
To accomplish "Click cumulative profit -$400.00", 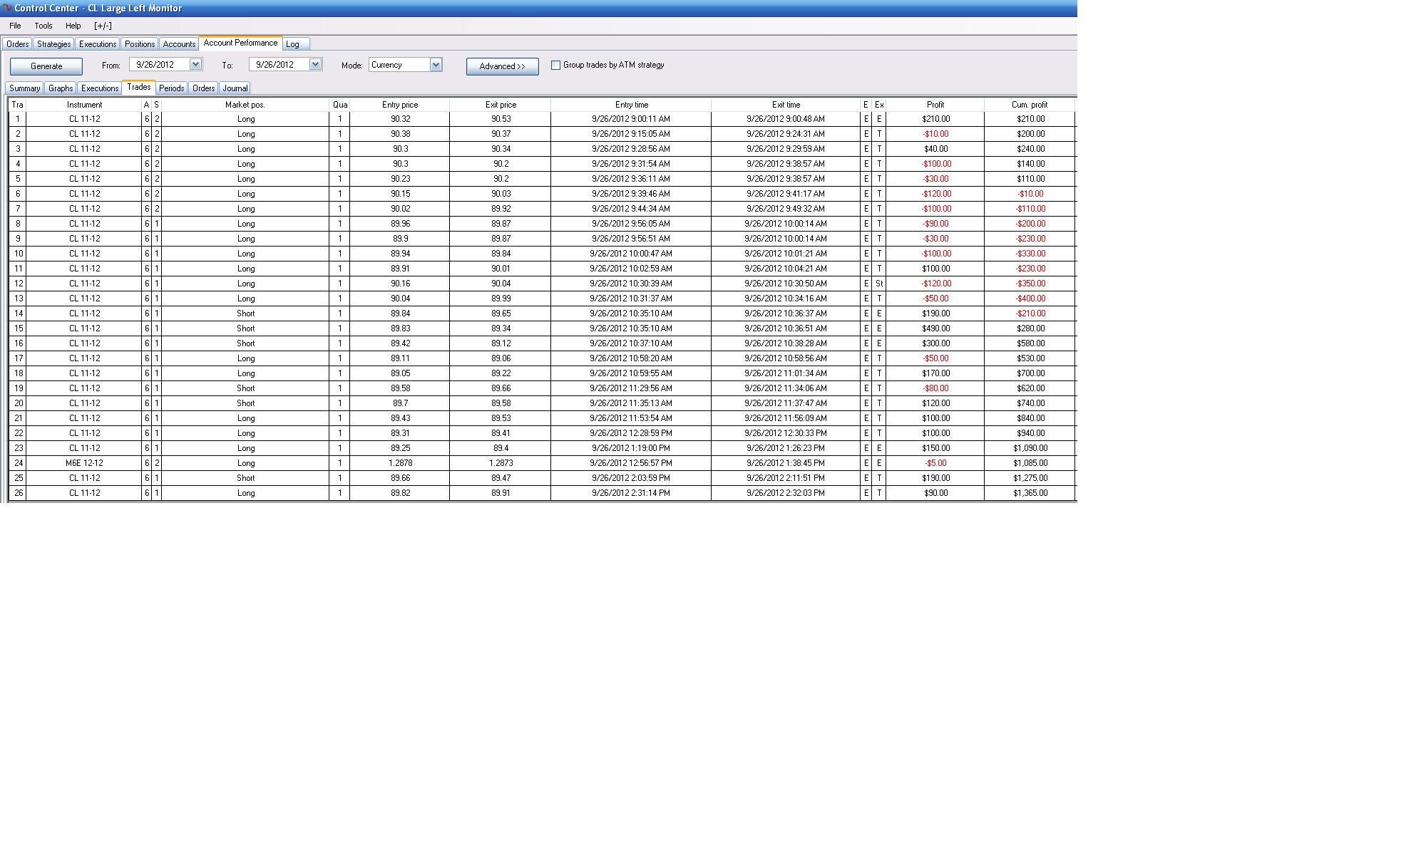I will coord(1030,299).
